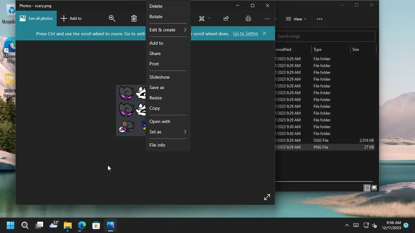The height and width of the screenshot is (233, 415).
Task: Switch File Explorer to large icons view
Action: [374, 188]
